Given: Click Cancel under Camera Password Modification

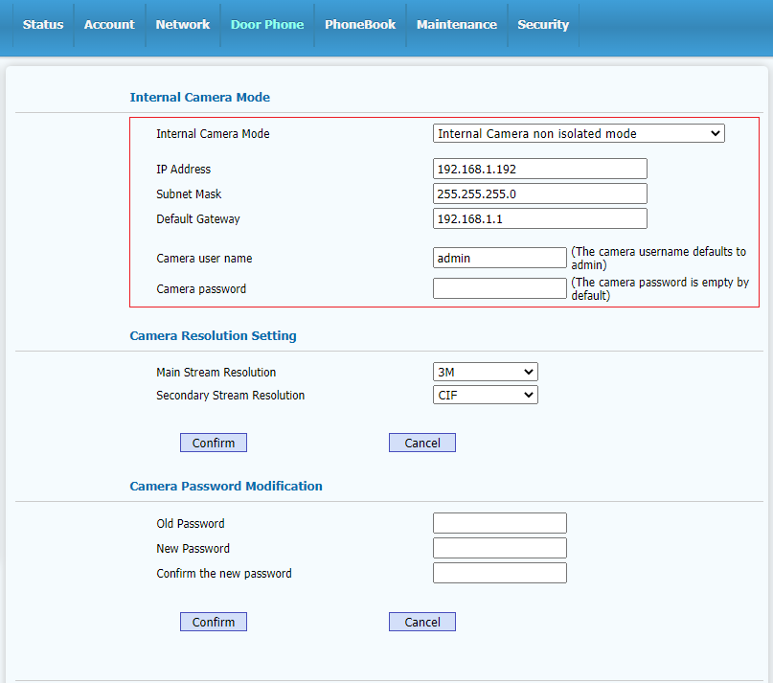Looking at the screenshot, I should click(x=421, y=622).
